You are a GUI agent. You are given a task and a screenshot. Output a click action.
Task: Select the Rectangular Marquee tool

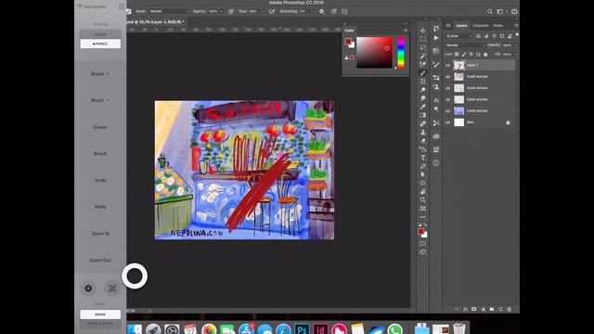click(x=423, y=39)
